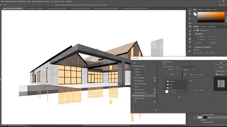
Task: Enable the Тиснение effect checkbox
Action: pyautogui.click(x=133, y=69)
